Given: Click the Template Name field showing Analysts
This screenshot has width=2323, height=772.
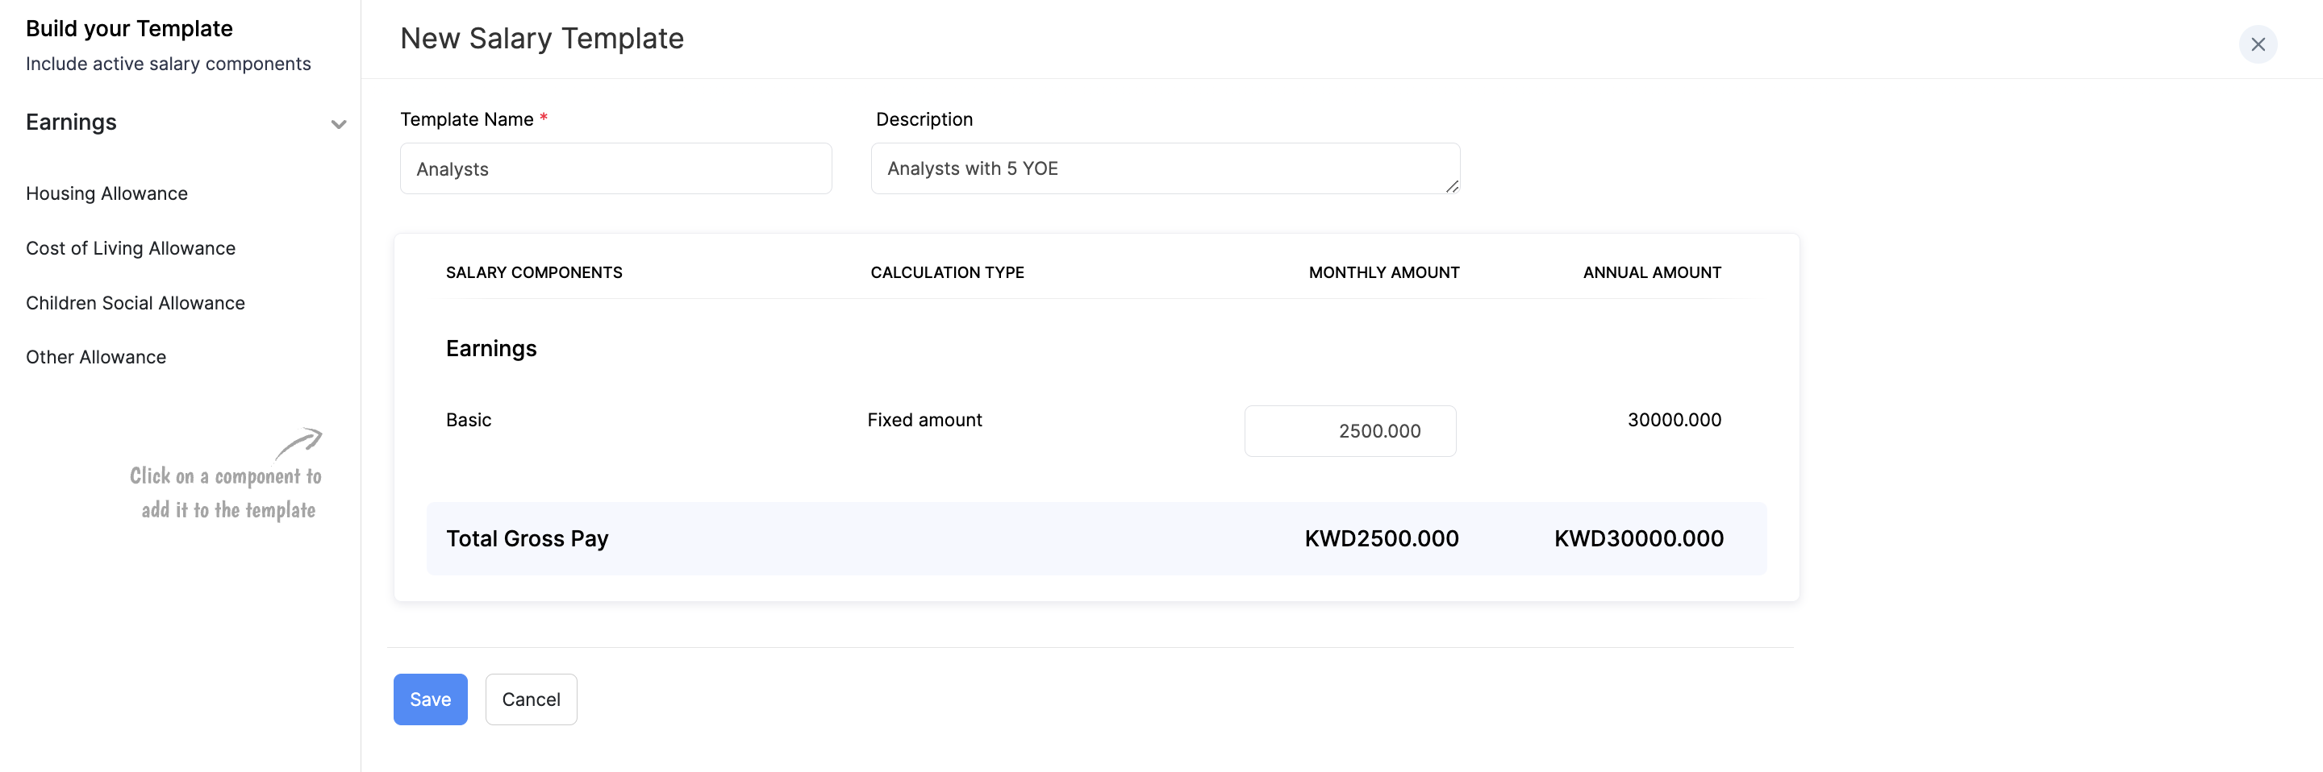Looking at the screenshot, I should [x=616, y=168].
